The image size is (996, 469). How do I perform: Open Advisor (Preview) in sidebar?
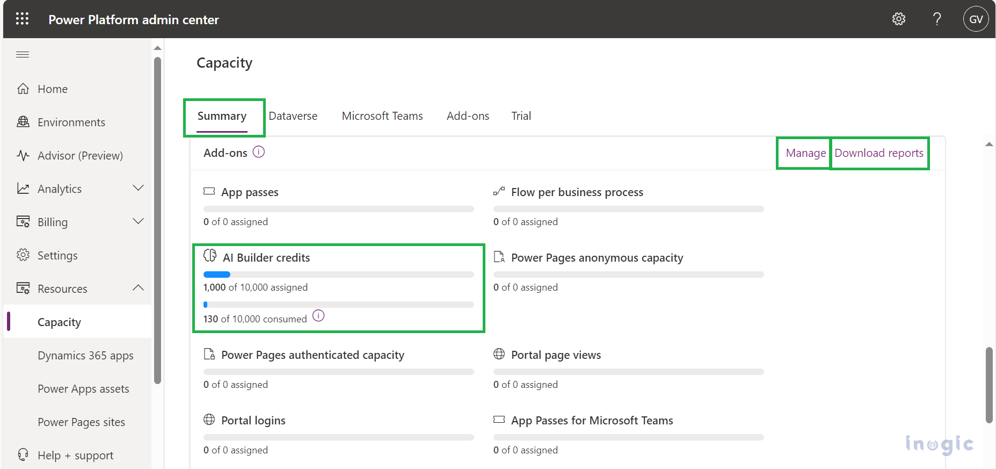[80, 156]
